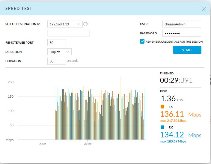This screenshot has width=211, height=164.
Task: Click the User field chegemAdmin
Action: point(182,24)
